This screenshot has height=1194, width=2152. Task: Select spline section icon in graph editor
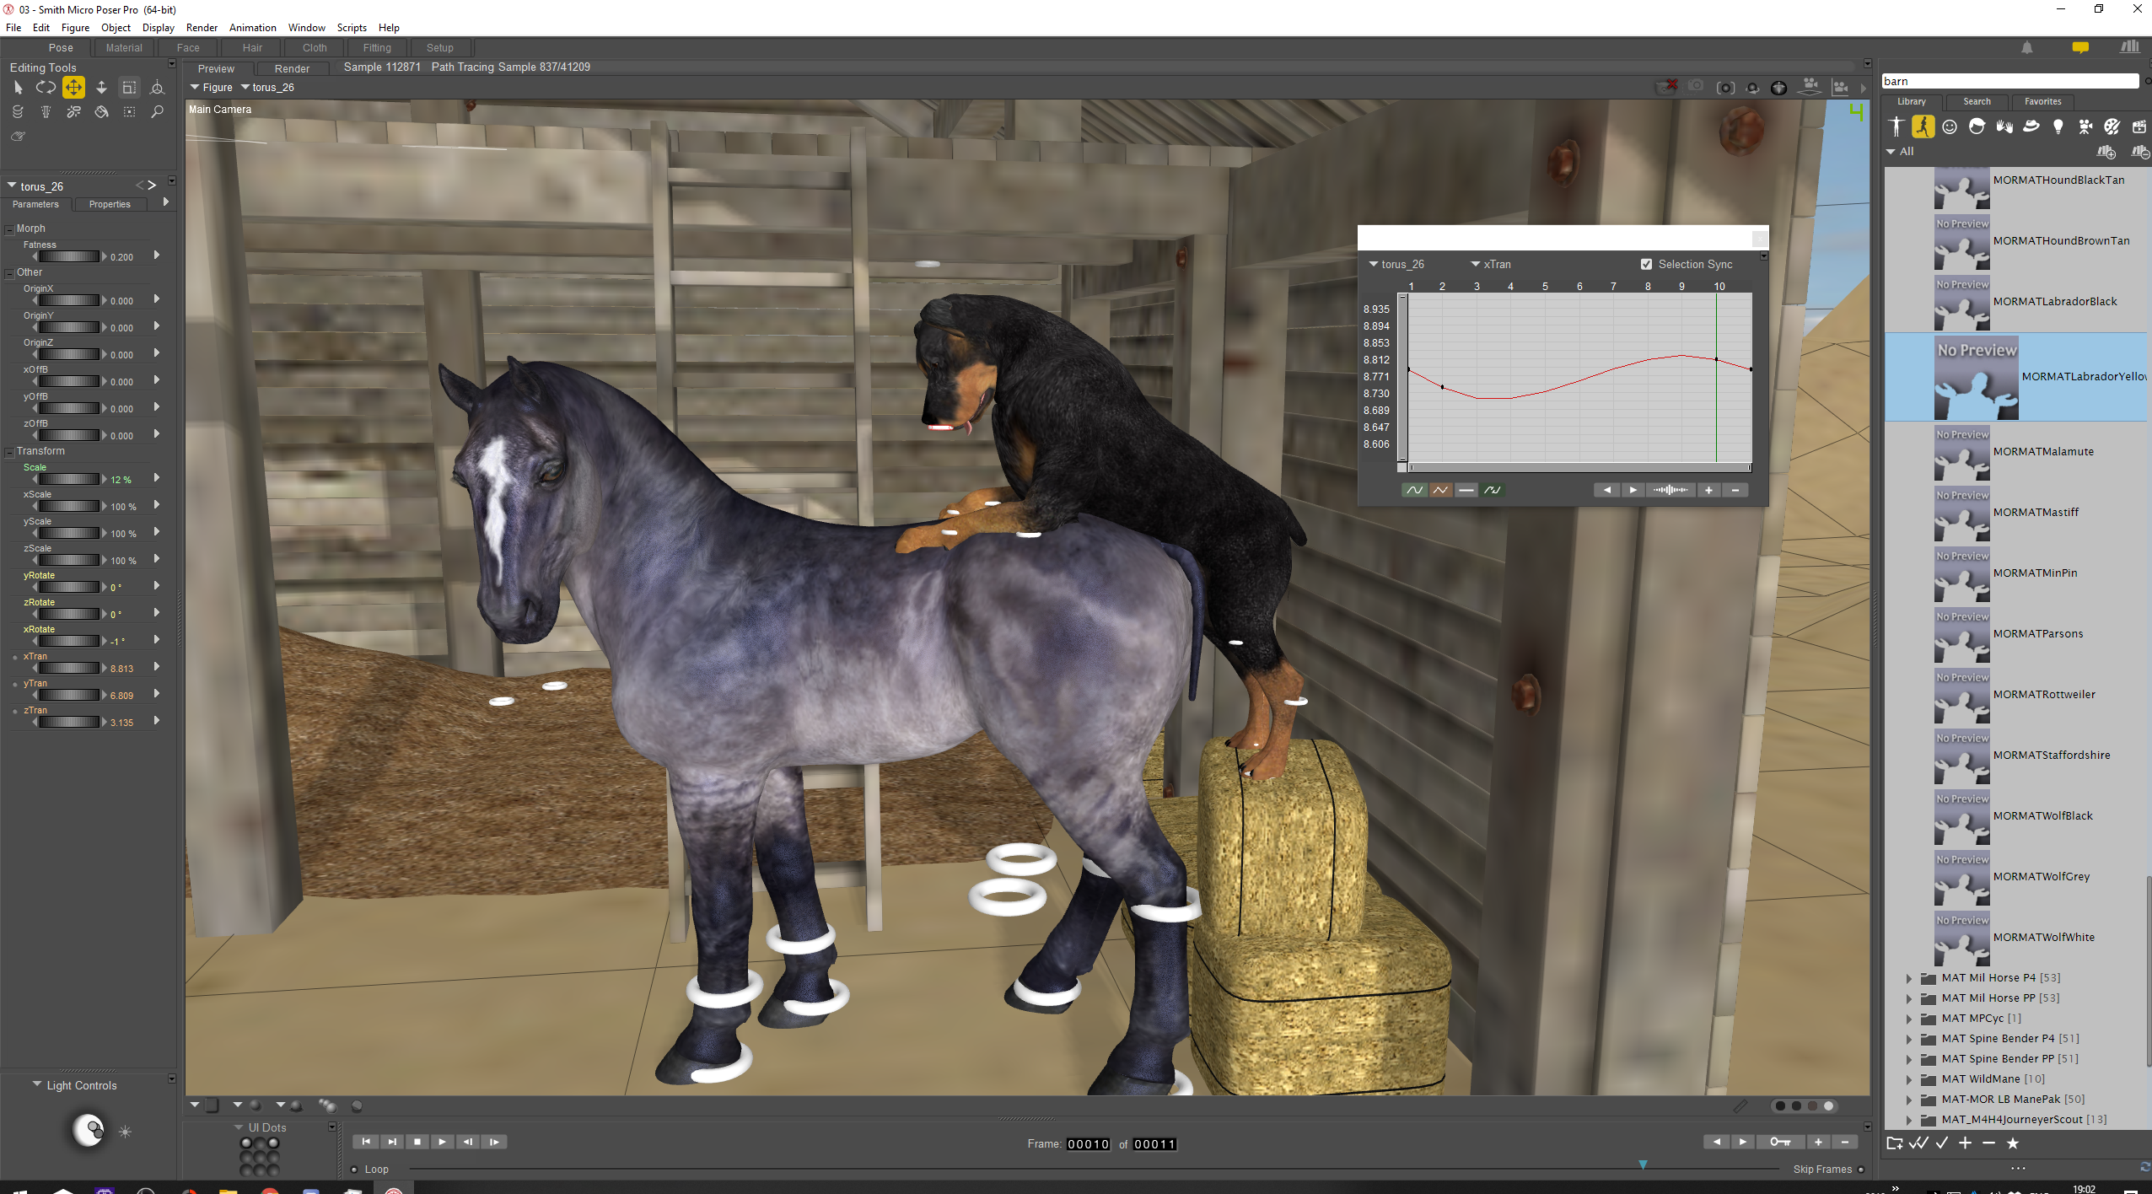point(1414,490)
